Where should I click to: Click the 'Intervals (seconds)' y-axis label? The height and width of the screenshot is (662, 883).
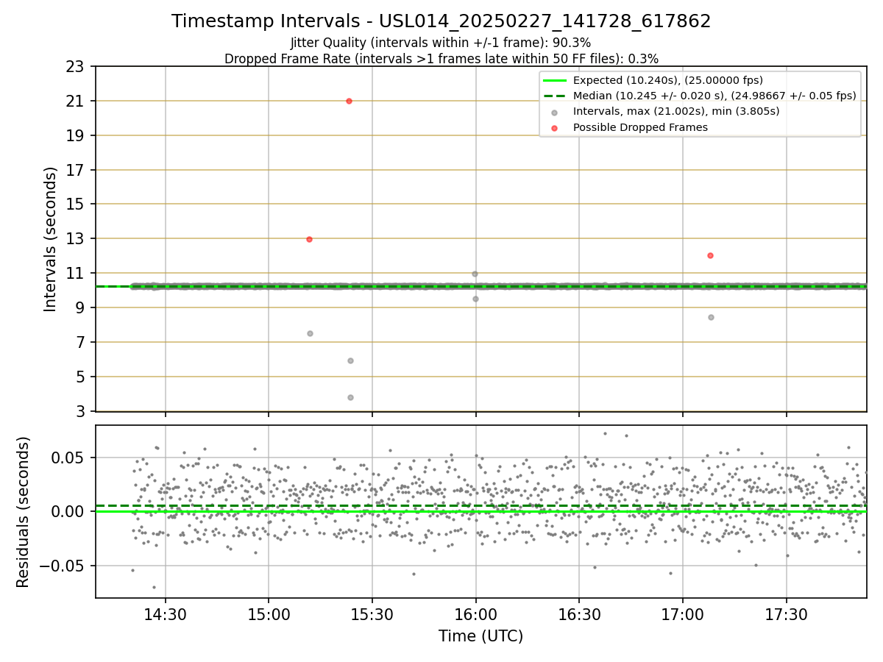pyautogui.click(x=50, y=239)
